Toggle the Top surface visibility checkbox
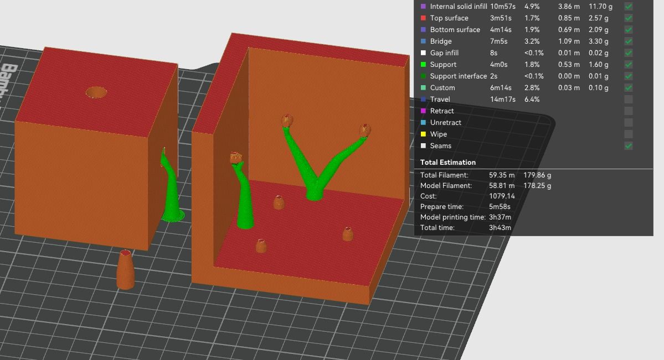The image size is (664, 360). pyautogui.click(x=629, y=18)
